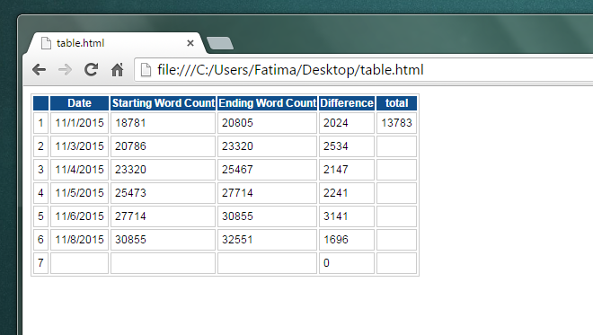Select the date cell 11/8/2015
Viewport: 593px width, 335px height.
point(79,240)
